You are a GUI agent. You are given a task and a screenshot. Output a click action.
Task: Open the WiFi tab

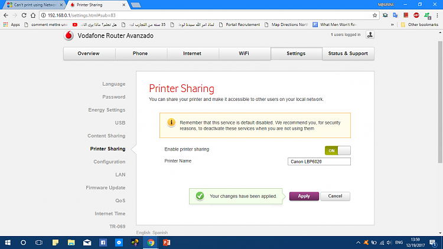[x=244, y=53]
